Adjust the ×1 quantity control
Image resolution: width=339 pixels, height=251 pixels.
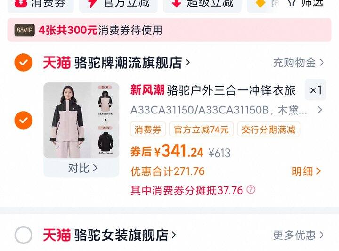point(315,90)
